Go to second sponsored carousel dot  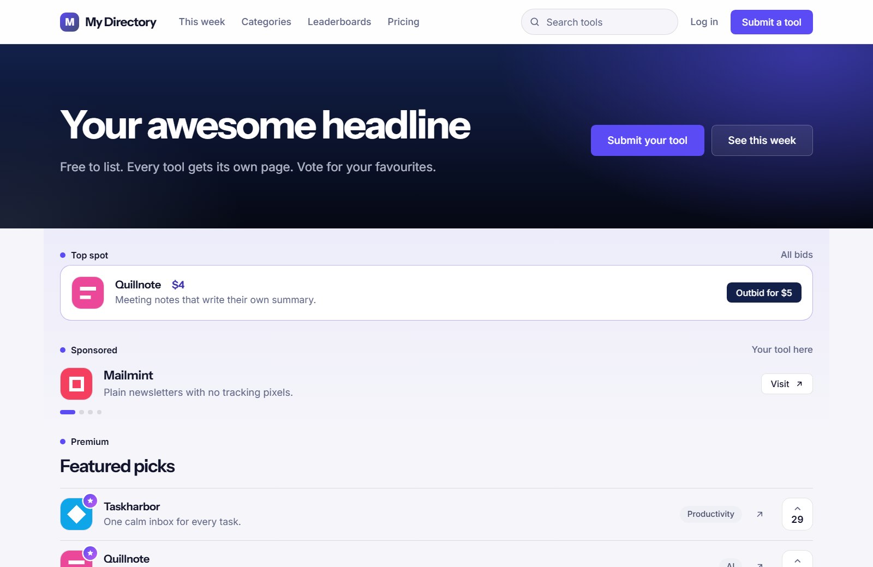click(82, 412)
